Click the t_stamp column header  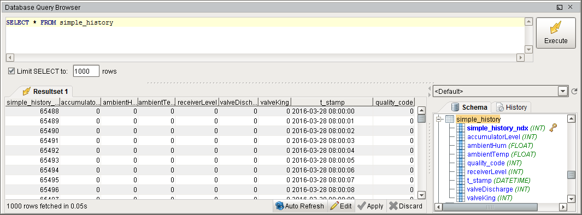click(332, 102)
